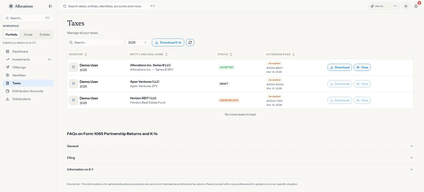The height and width of the screenshot is (192, 424).
Task: Sort by Extension Filed column
Action: [x=281, y=54]
